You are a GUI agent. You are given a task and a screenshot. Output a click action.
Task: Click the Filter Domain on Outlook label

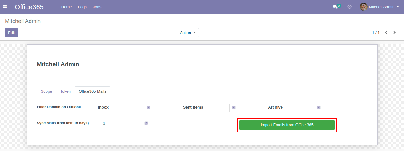coord(59,107)
